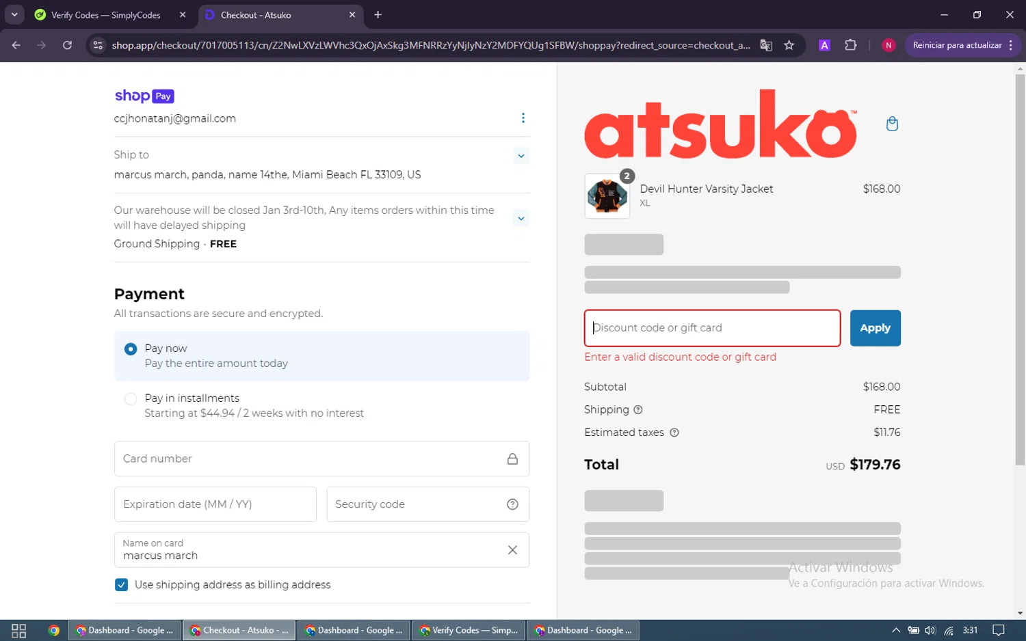View site information icon in address bar
1026x641 pixels.
[x=98, y=45]
